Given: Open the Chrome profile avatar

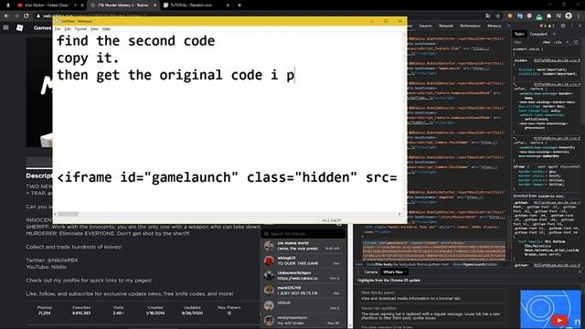Looking at the screenshot, I should coord(569,16).
